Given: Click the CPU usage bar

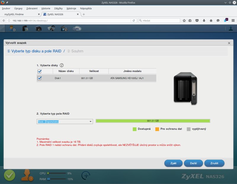Looking at the screenshot, I should (x=56, y=173).
